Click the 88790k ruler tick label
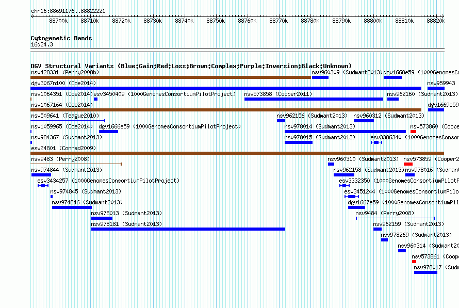This screenshot has height=308, width=459. click(341, 21)
